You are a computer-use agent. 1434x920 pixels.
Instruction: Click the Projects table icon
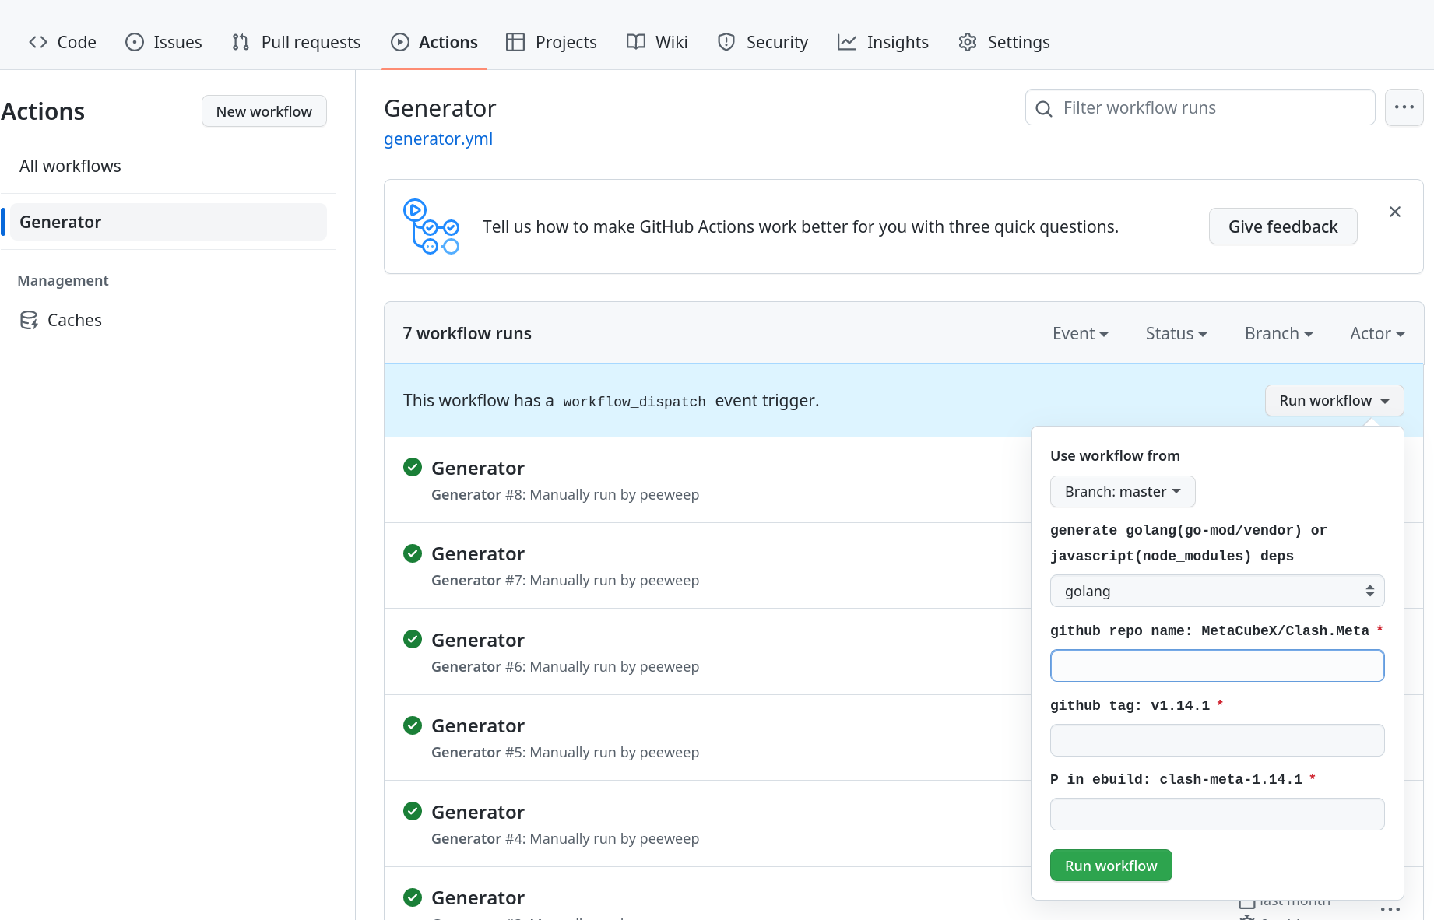coord(515,42)
